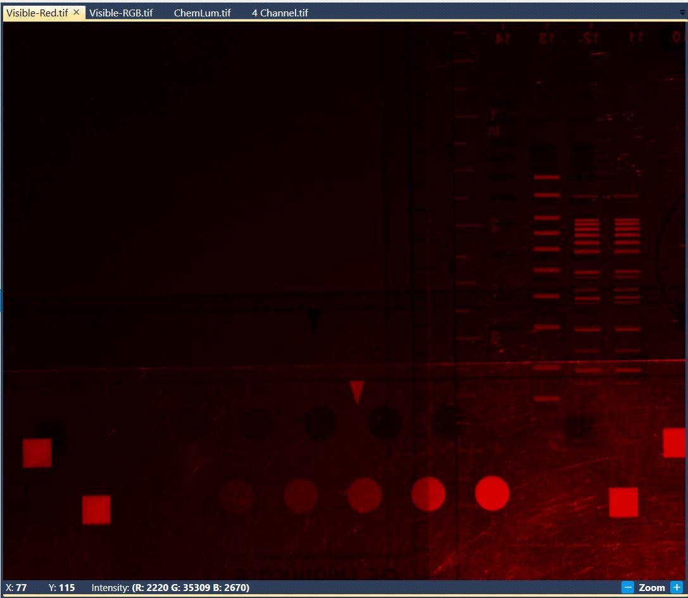The image size is (688, 598).
Task: Click the Zoom label in status bar
Action: click(x=651, y=587)
